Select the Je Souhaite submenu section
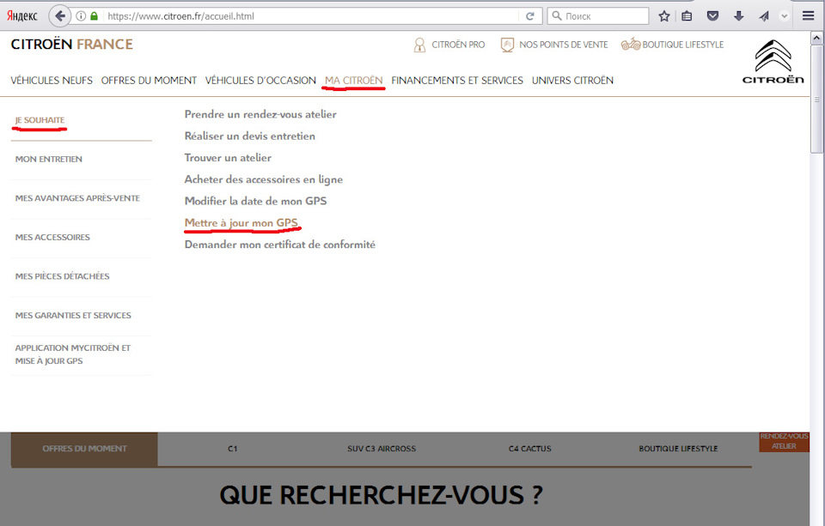The image size is (825, 526). pyautogui.click(x=40, y=120)
